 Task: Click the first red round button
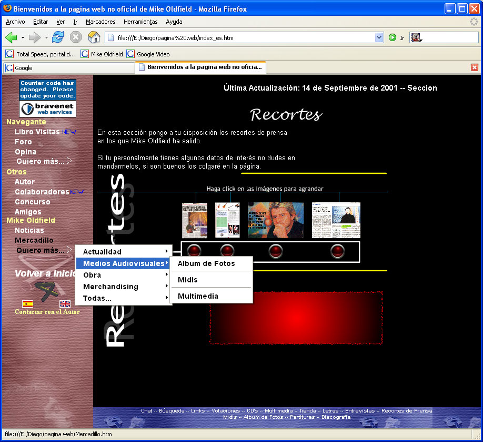[194, 251]
